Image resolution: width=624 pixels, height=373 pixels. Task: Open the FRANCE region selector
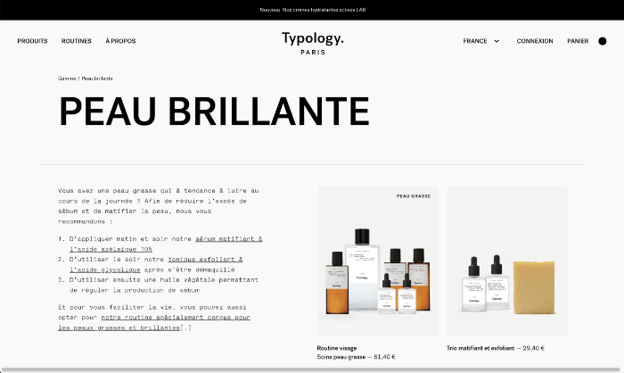[x=475, y=41]
